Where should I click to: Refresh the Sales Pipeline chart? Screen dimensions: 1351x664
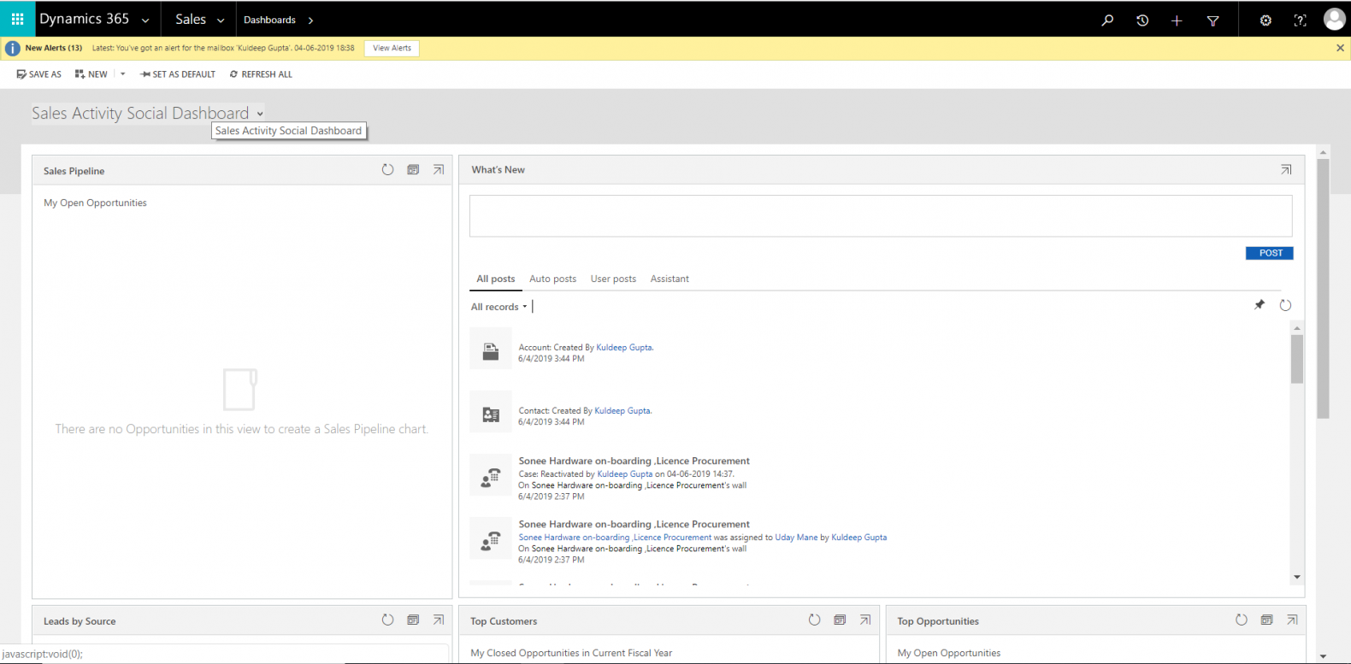(387, 170)
